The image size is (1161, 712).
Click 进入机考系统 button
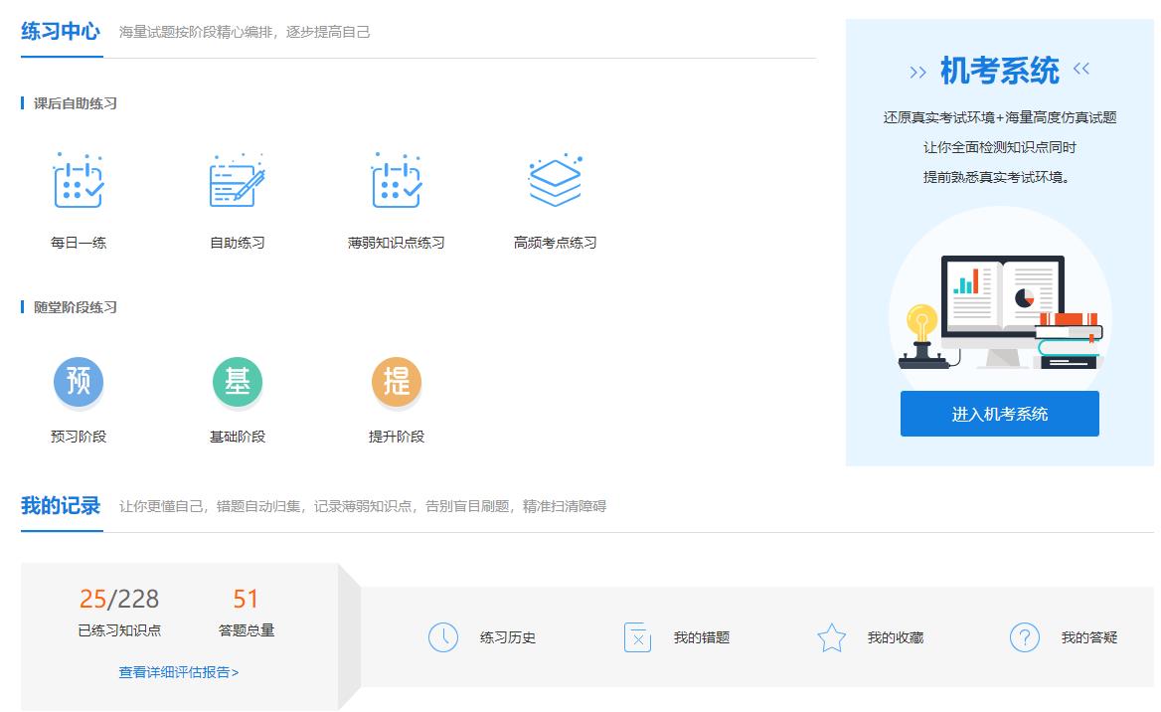point(999,415)
